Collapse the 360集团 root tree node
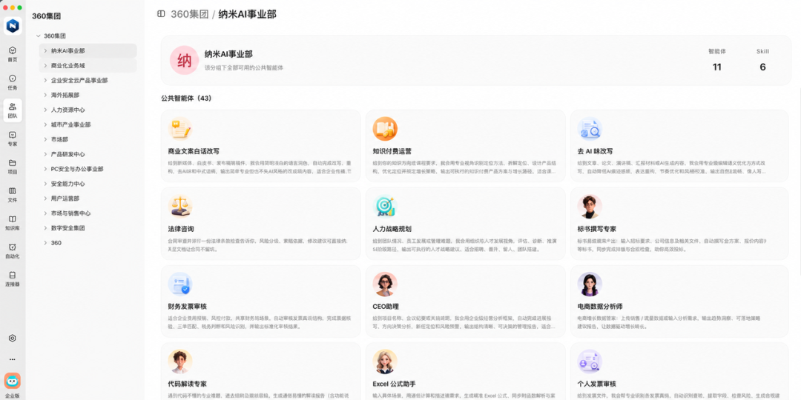801x400 pixels. point(39,36)
